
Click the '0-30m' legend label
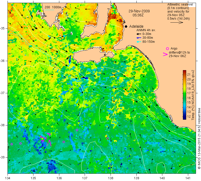pos(147,34)
